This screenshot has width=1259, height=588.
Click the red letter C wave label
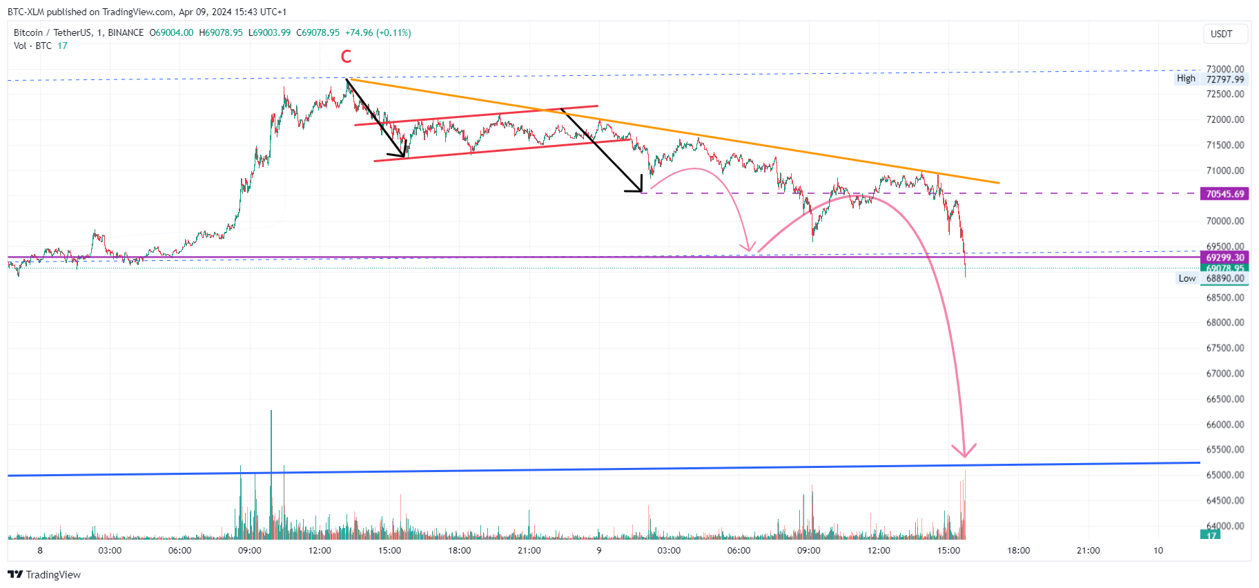(347, 57)
